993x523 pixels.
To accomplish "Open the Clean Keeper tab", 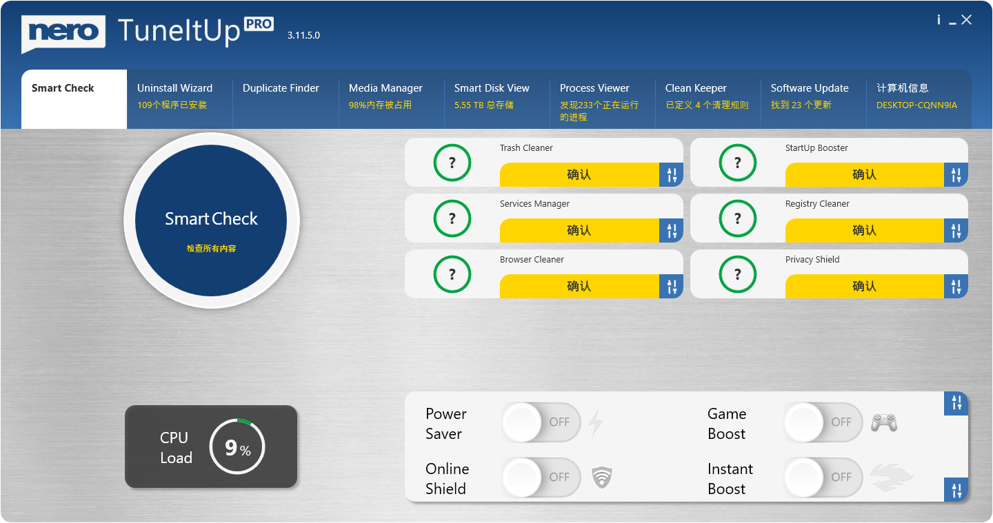I will point(708,99).
